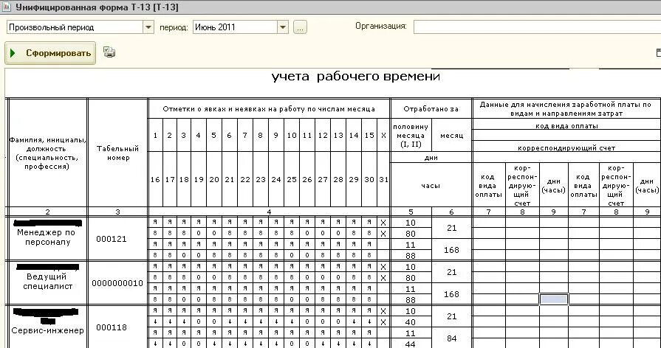
Task: Click the highlighted selected cell in column 9
Action: pyautogui.click(x=554, y=299)
